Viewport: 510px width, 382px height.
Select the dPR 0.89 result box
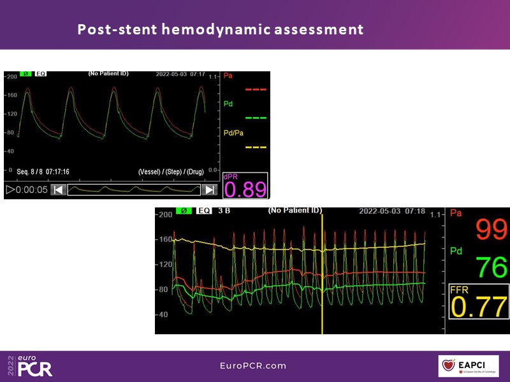pos(245,186)
